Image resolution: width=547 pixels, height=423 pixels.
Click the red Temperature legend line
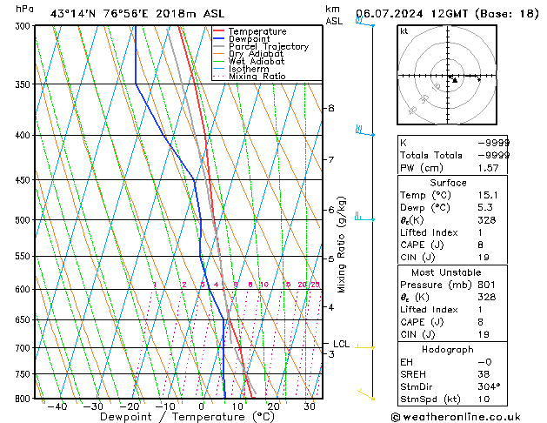point(218,31)
